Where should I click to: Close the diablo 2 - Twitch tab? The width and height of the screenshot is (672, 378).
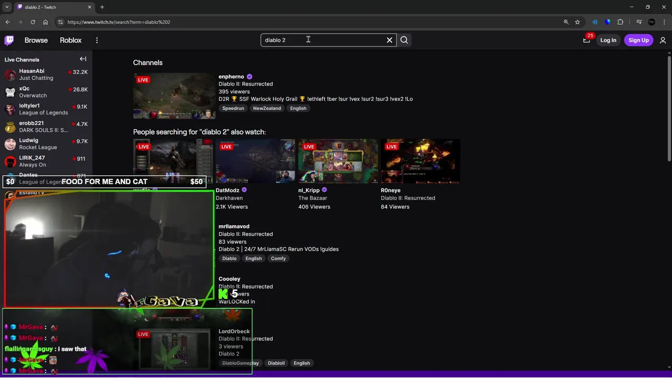[89, 7]
